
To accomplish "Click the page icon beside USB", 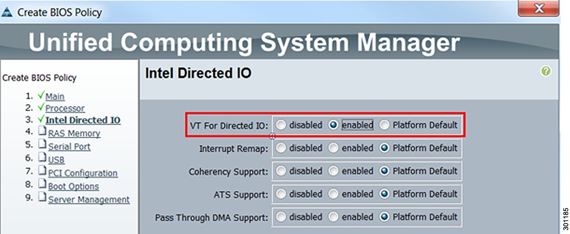I will (42, 158).
